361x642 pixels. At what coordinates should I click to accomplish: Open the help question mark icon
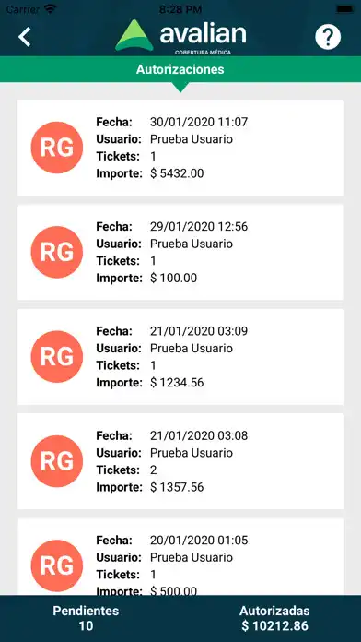click(x=328, y=37)
